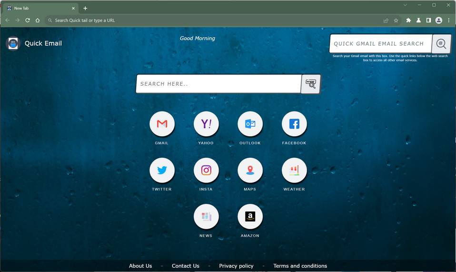Viewport: 456px width, 272px height.
Task: Open the Yahoo shortcut icon
Action: (206, 124)
